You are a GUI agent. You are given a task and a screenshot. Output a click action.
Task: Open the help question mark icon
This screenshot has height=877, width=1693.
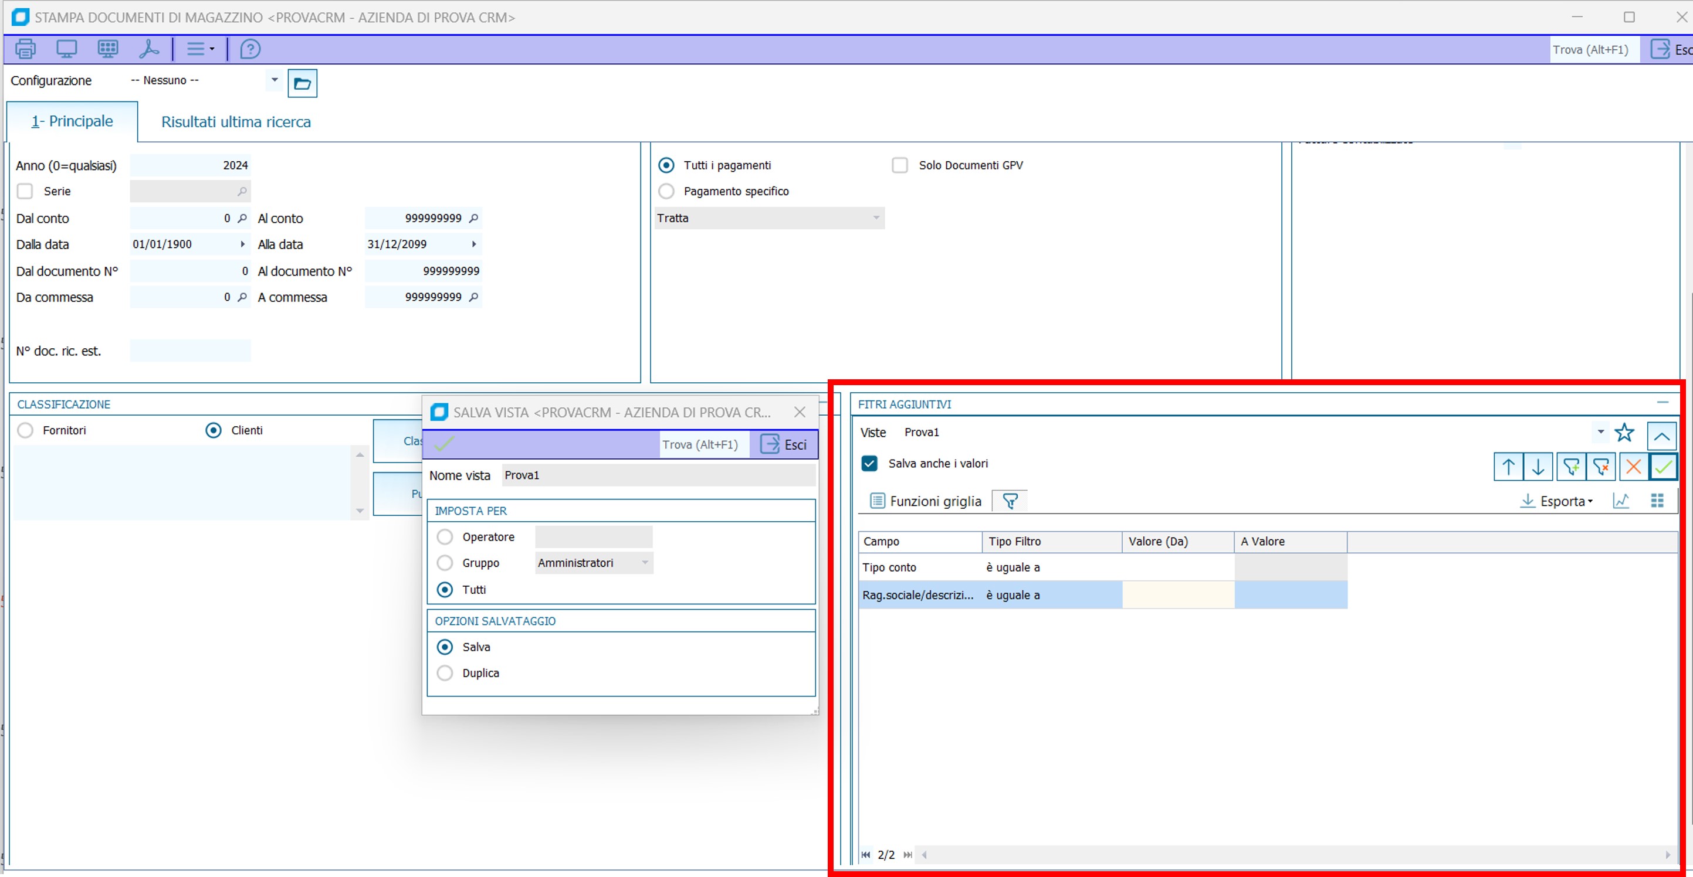click(250, 49)
